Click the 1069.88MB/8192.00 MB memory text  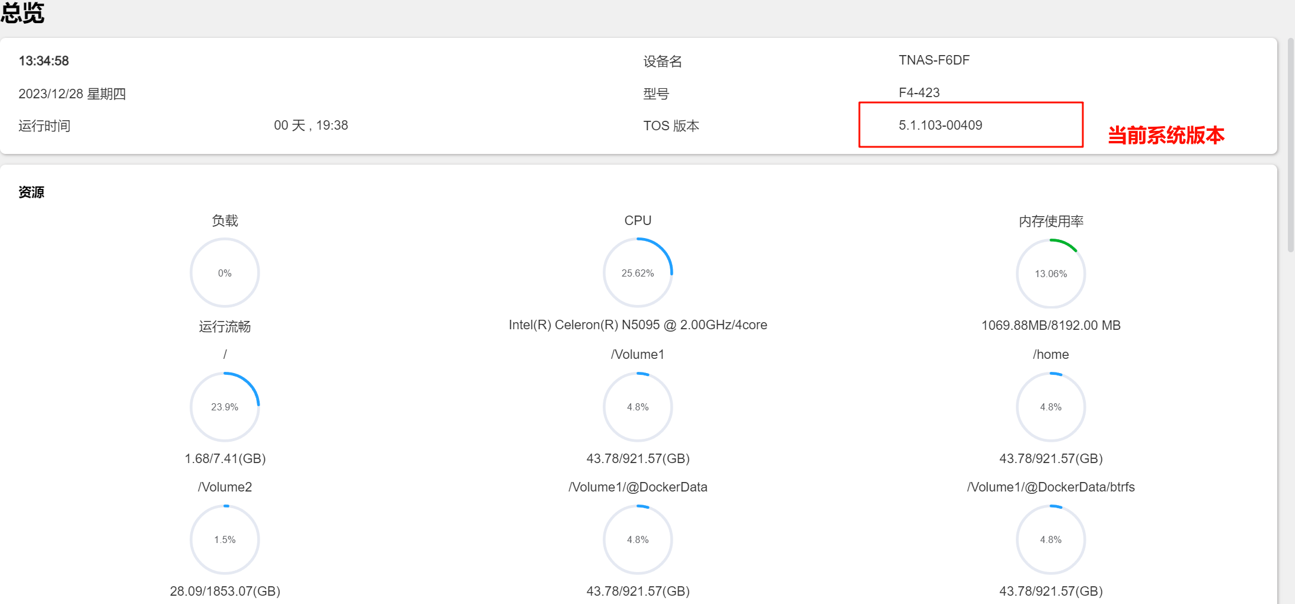(x=1051, y=326)
